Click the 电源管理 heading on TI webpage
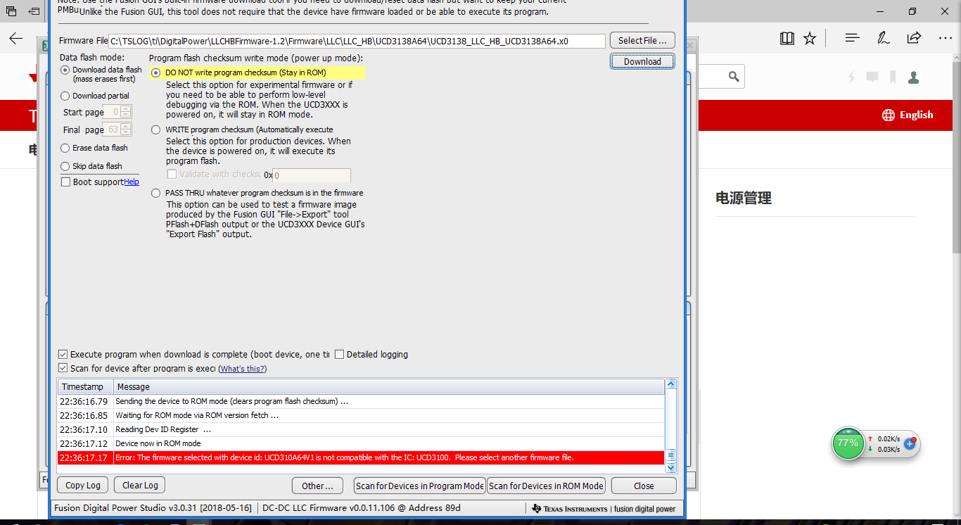Screen dimensions: 961x525 (x=744, y=198)
